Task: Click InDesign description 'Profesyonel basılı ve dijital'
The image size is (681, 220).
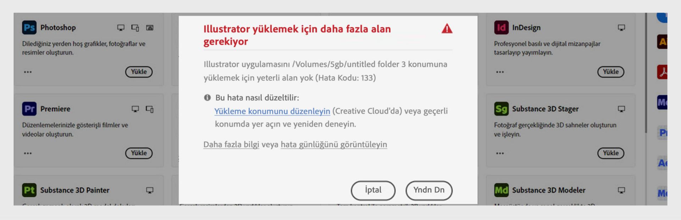Action: pyautogui.click(x=547, y=48)
